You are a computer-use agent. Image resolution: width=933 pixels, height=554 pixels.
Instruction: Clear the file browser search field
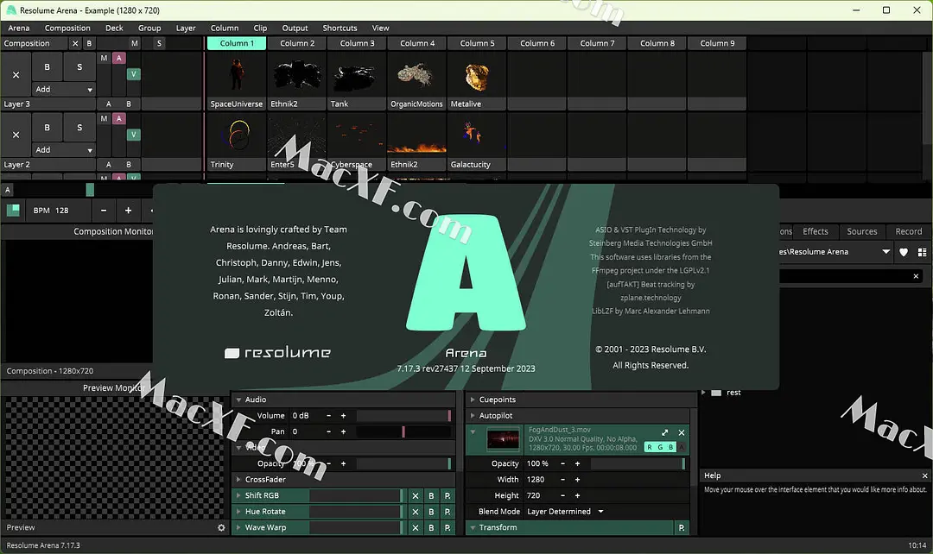click(x=916, y=276)
